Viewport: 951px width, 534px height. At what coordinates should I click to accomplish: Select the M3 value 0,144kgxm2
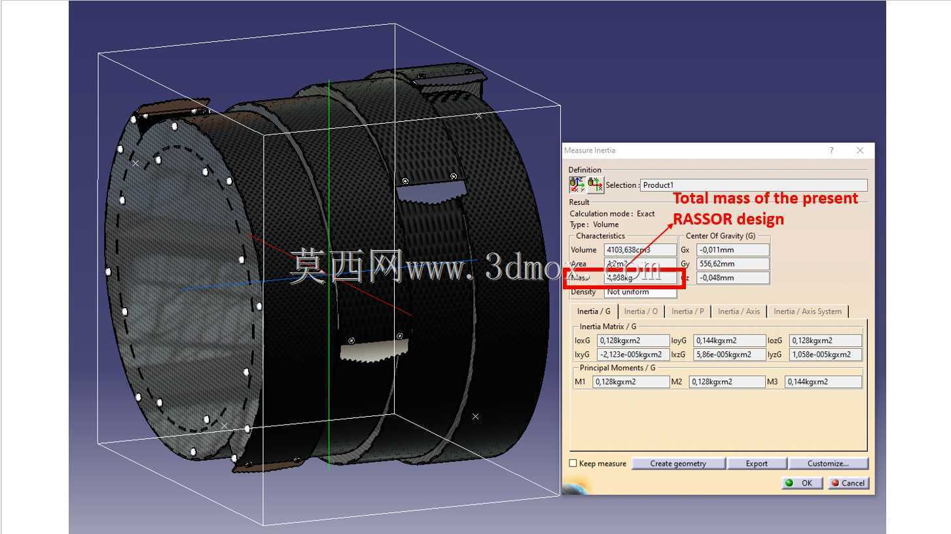[823, 382]
